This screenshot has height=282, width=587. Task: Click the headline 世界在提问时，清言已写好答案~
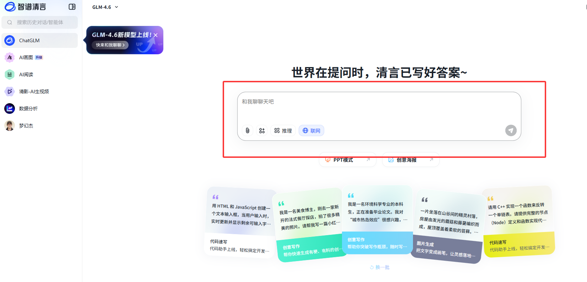coord(379,73)
